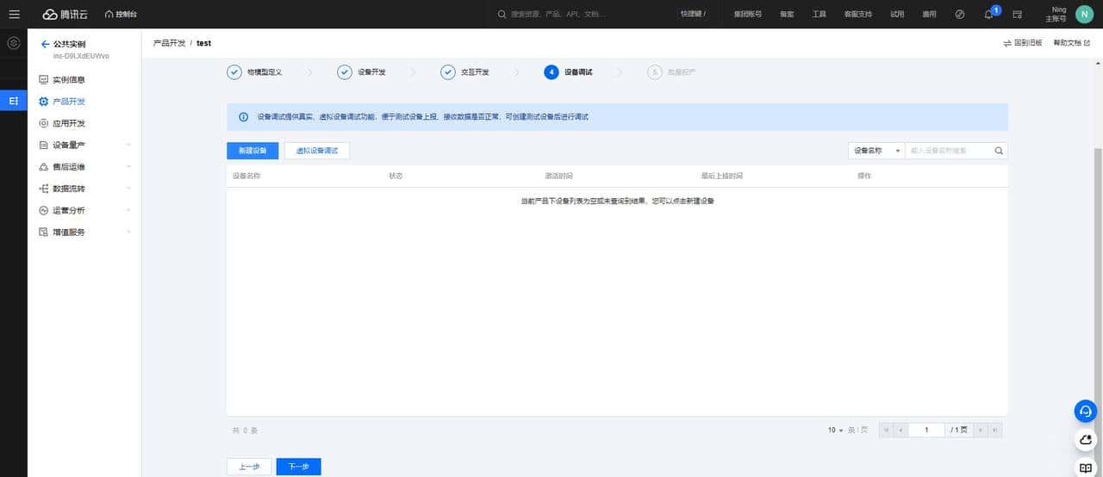1103x477 pixels.
Task: Click the 共 0 条 total count text
Action: [245, 430]
